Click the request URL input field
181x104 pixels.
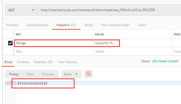pos(109,10)
